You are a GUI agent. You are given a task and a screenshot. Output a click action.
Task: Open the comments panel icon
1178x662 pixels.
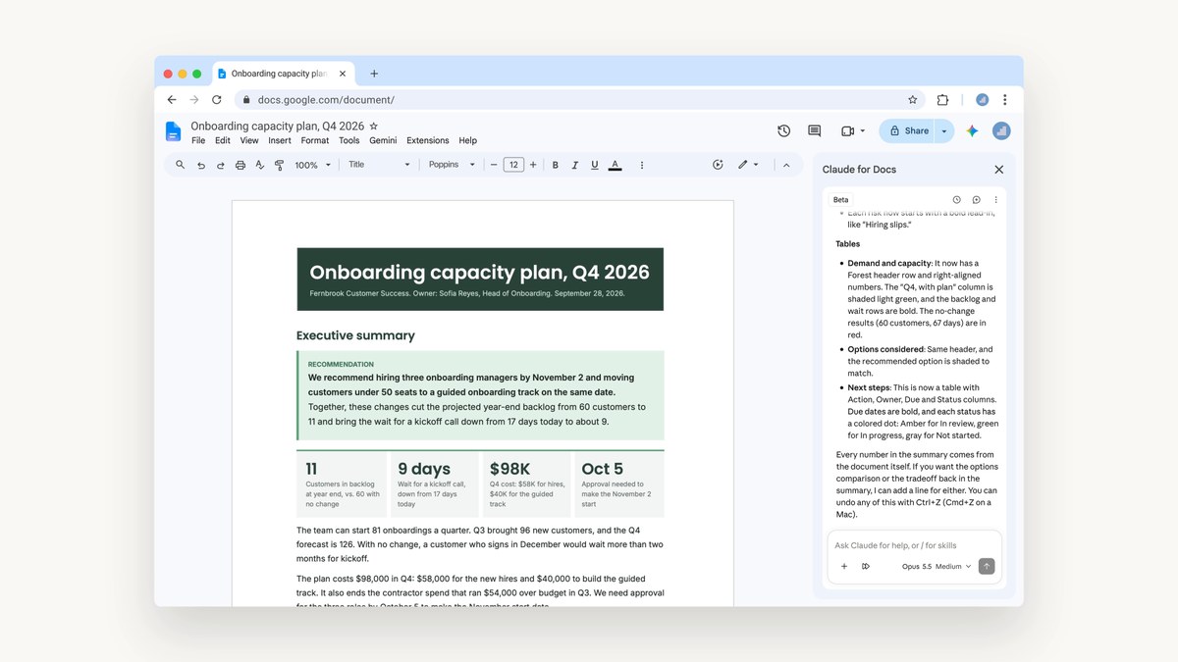814,130
